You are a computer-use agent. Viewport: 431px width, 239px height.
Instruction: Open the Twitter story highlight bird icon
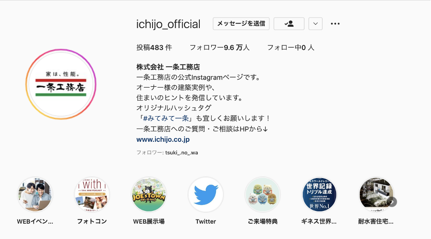point(205,195)
